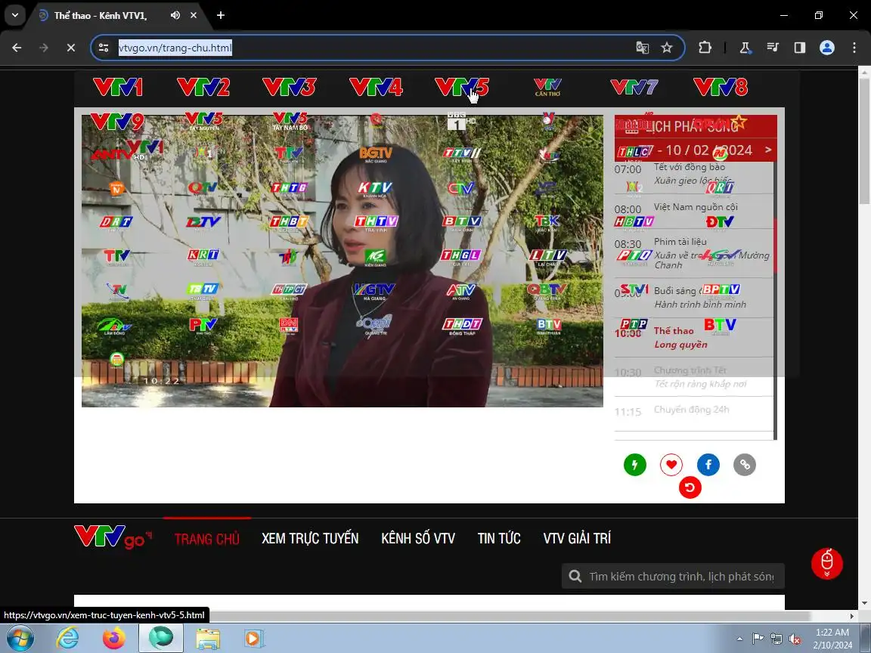Open the VTV Cần Thơ channel logo

pos(547,87)
